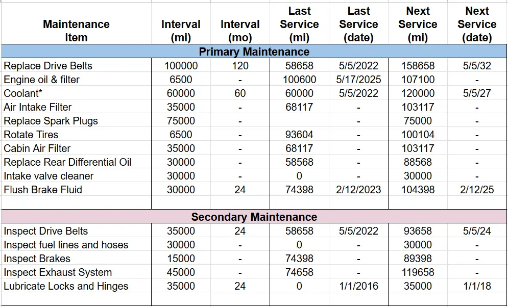Select the Primary Maintenance section header
The image size is (508, 307).
254,52
